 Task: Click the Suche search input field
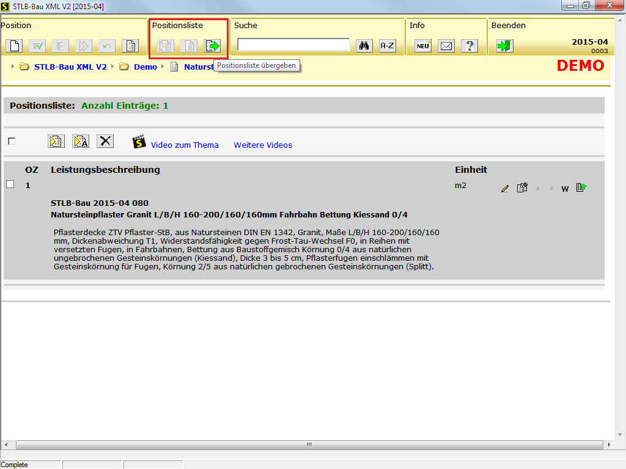coord(293,45)
